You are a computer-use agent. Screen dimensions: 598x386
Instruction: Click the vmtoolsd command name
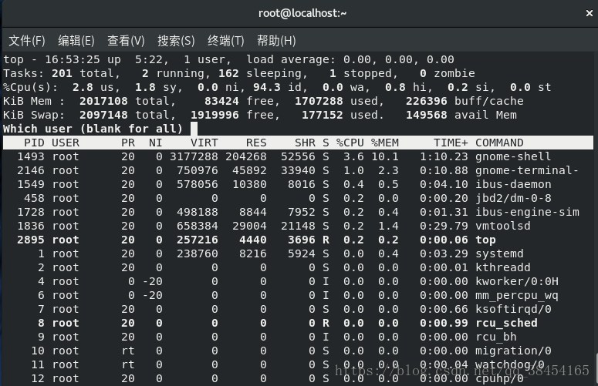point(502,226)
